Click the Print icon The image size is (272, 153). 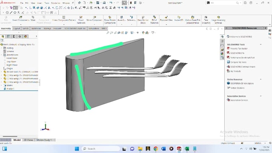104,3
